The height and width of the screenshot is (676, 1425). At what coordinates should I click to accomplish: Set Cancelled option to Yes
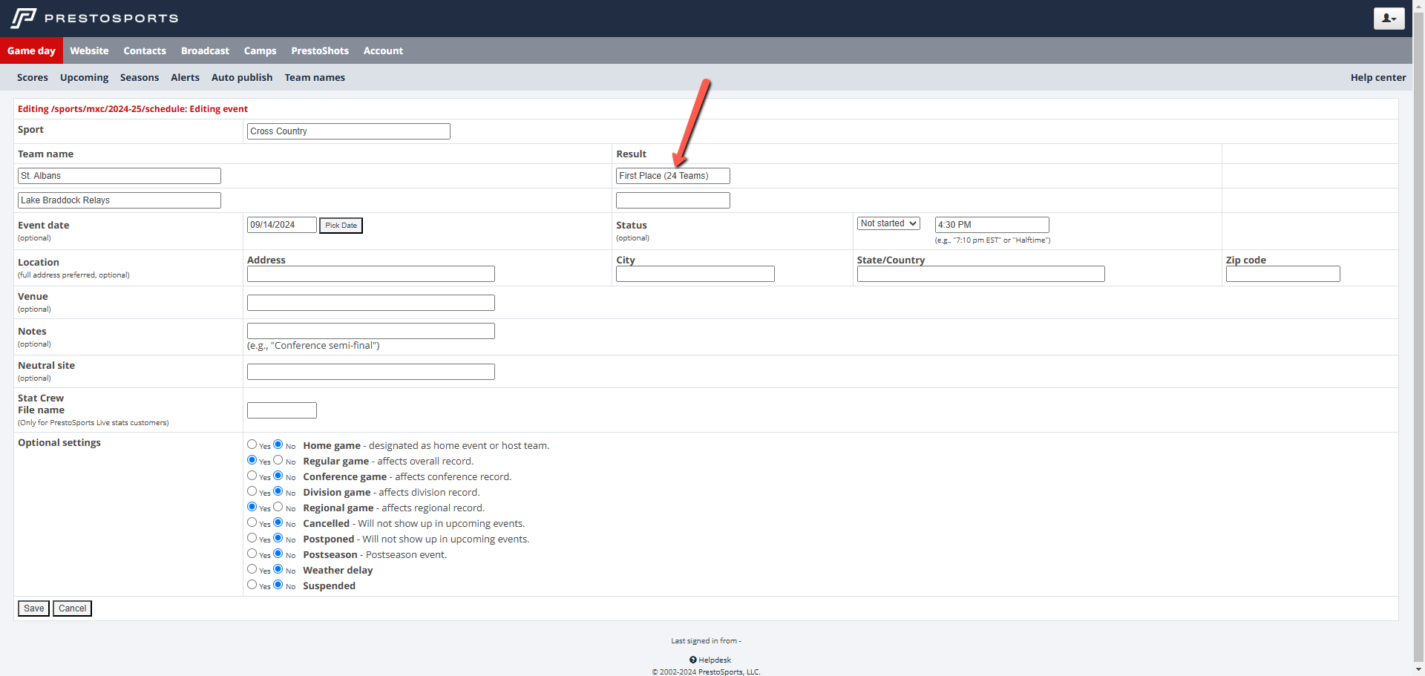[252, 522]
